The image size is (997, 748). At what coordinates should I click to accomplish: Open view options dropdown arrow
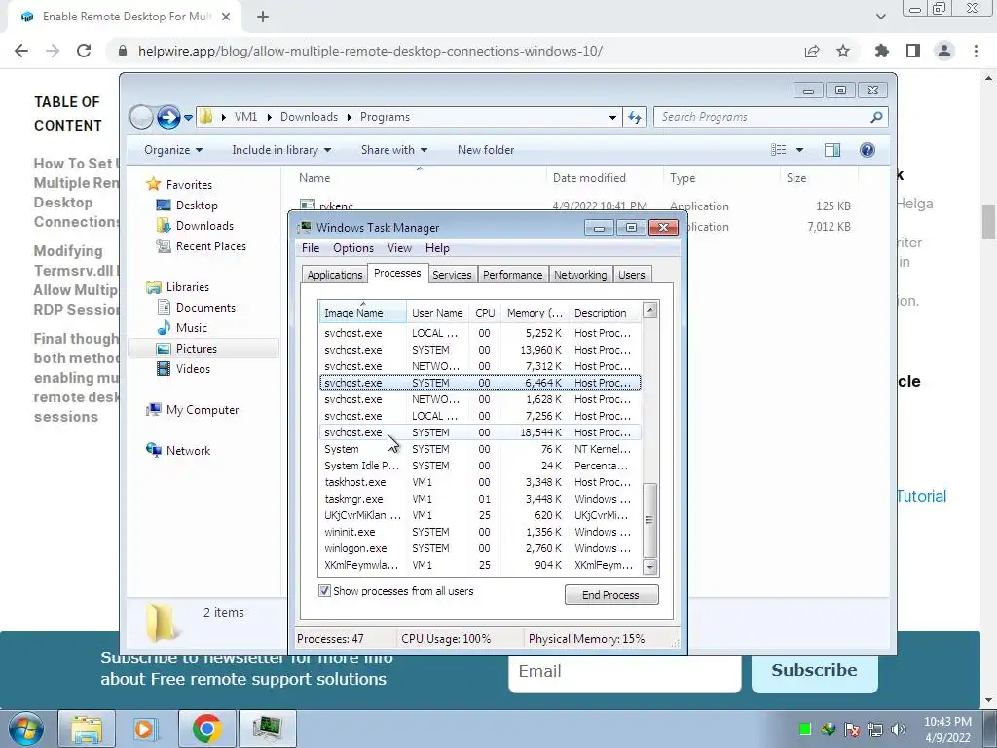click(800, 150)
